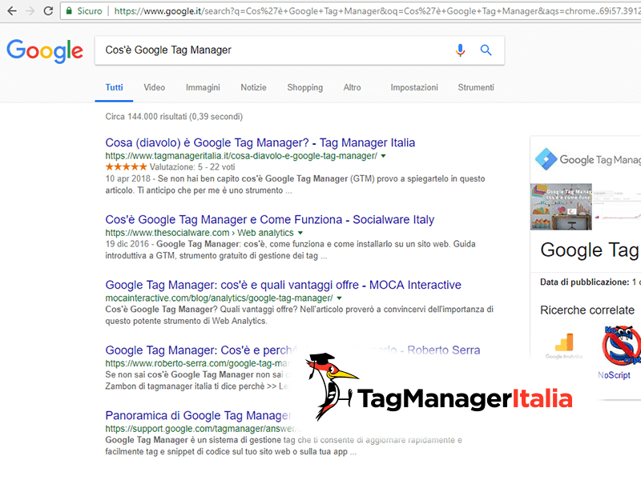The width and height of the screenshot is (641, 480).
Task: Click Ricerche correlate heading
Action: click(587, 310)
